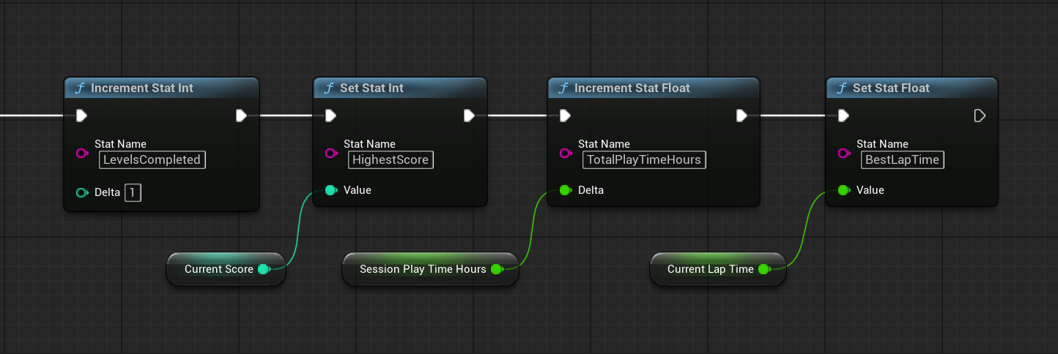Viewport: 1058px width, 354px height.
Task: Click the Delta pin on Increment Stat Int
Action: [81, 193]
